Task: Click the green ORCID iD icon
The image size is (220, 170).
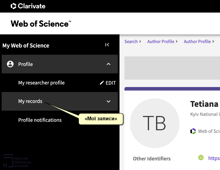Action: pyautogui.click(x=201, y=158)
